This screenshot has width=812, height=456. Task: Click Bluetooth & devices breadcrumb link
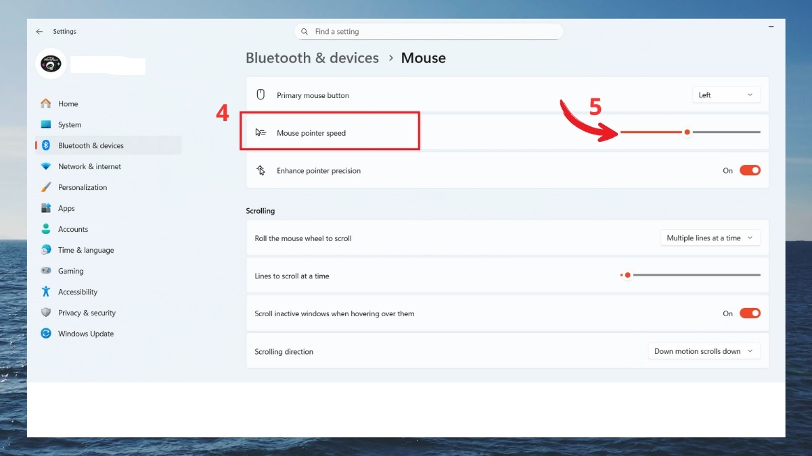pos(312,58)
